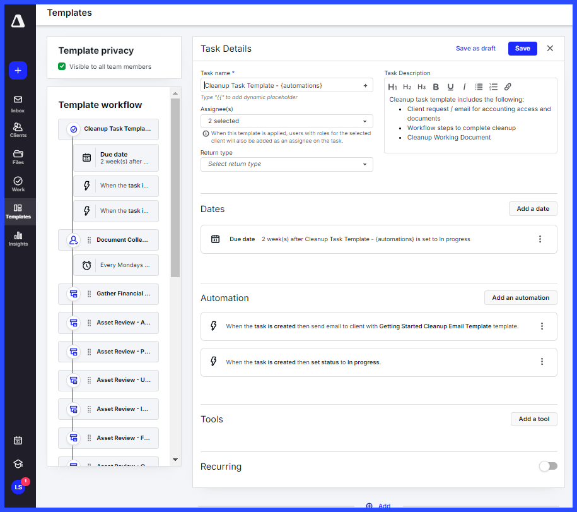
Task: Click the Template workflow scrollbar
Action: [175, 189]
